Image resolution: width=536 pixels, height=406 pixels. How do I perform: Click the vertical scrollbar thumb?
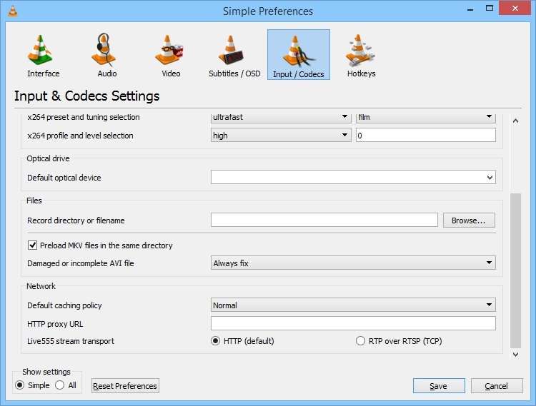point(515,270)
